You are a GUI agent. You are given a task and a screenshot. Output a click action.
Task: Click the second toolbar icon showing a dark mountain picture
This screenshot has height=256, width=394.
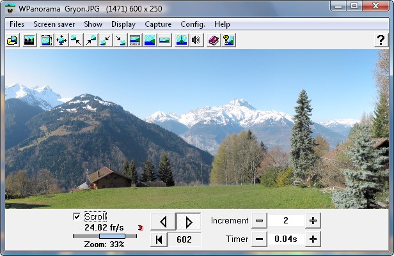[29, 40]
